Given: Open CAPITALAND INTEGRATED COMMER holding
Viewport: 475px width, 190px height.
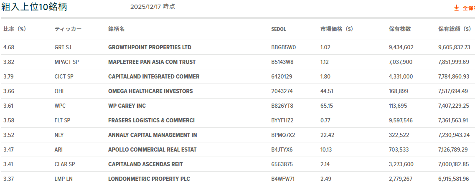Looking at the screenshot, I should click(154, 76).
